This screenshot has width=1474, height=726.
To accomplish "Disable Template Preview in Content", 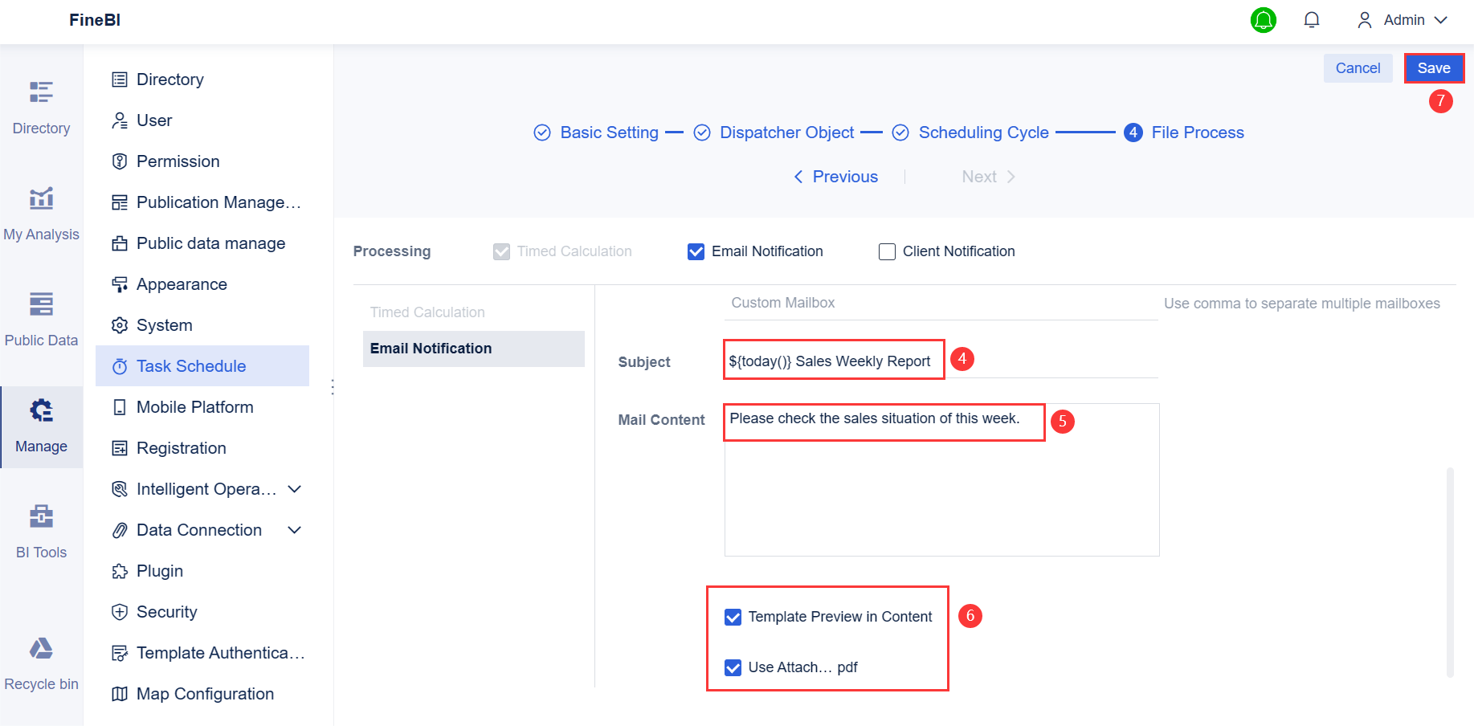I will coord(733,617).
